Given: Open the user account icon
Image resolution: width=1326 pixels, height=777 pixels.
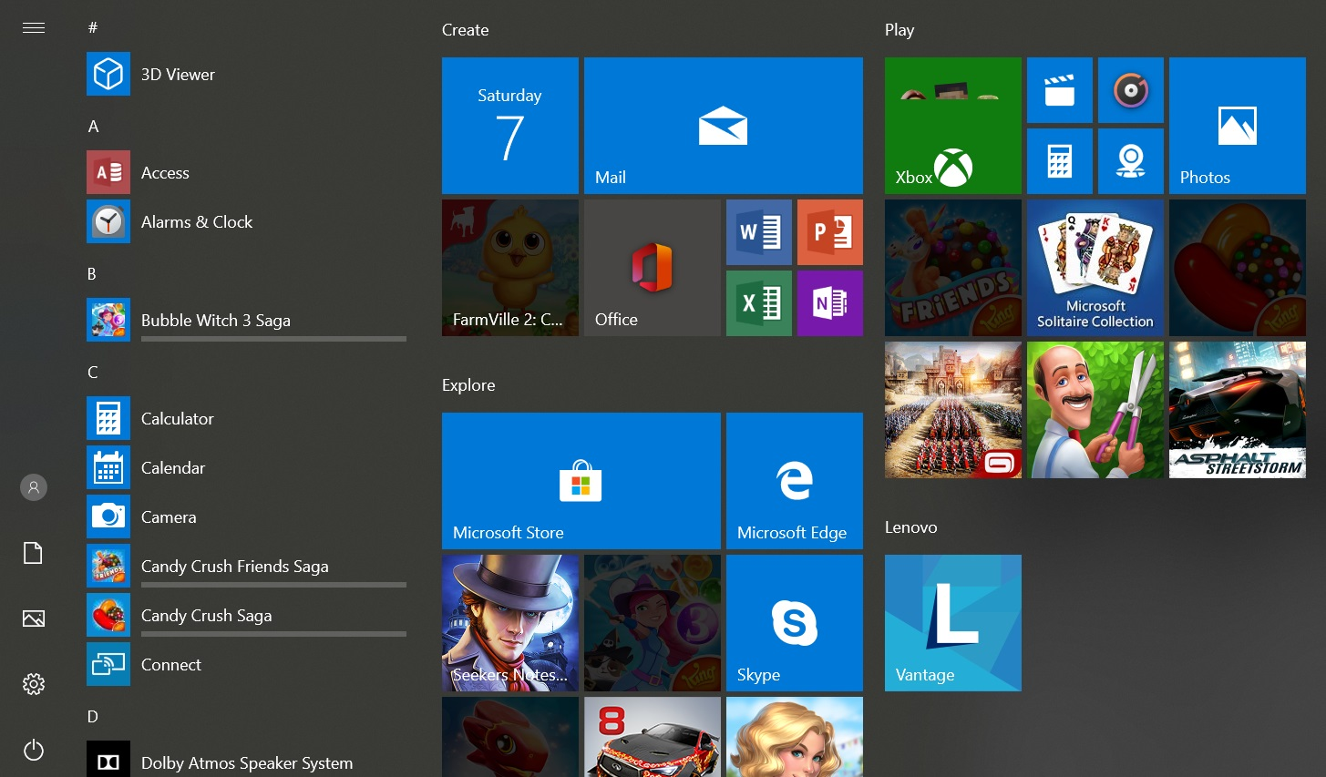Looking at the screenshot, I should (34, 487).
